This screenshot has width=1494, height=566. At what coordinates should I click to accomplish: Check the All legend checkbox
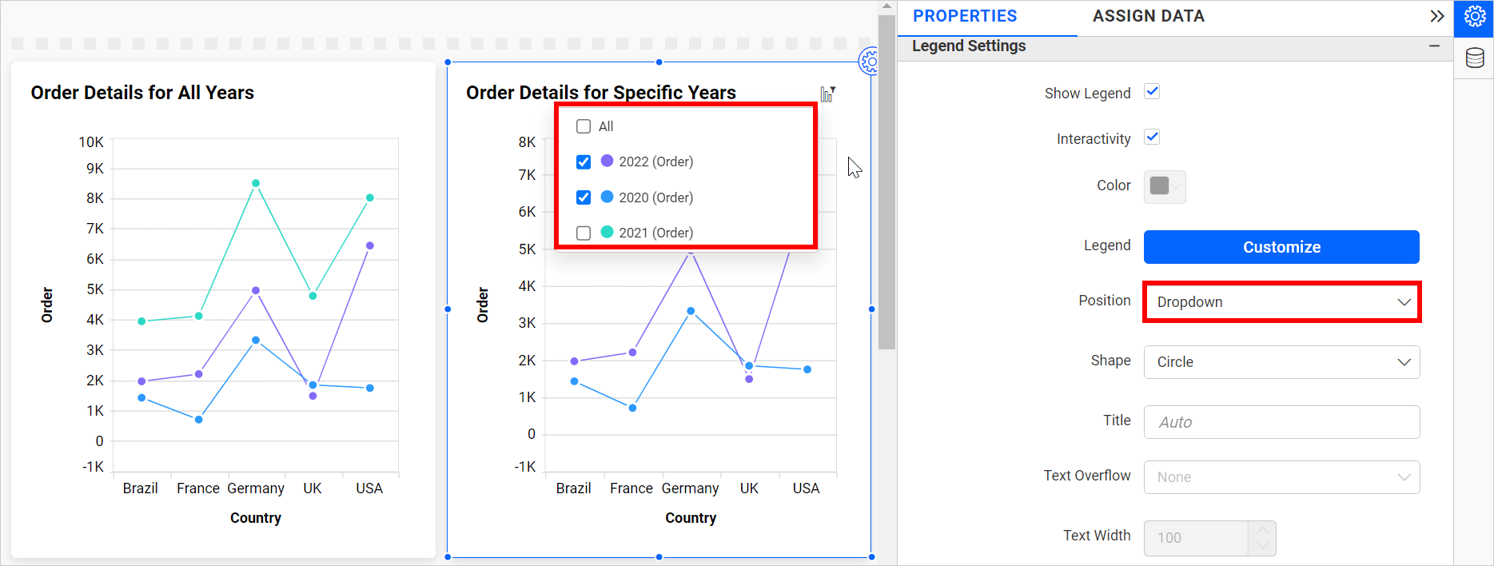pos(584,126)
